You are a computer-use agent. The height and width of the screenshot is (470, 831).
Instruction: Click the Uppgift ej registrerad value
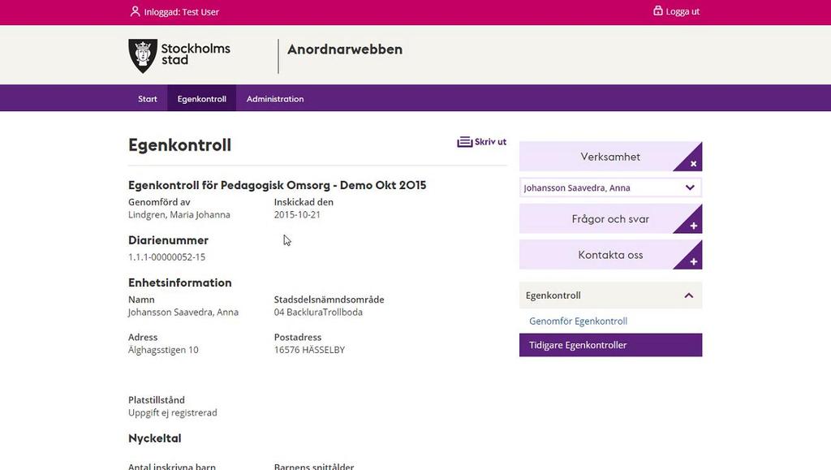pos(173,412)
